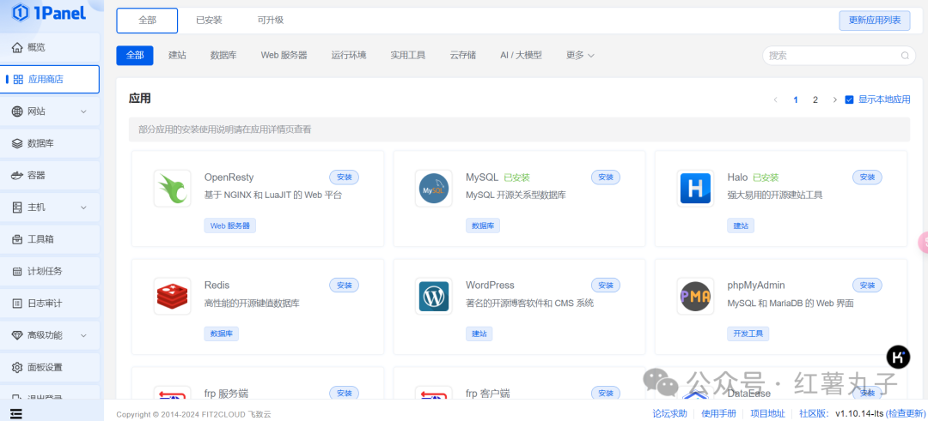This screenshot has height=421, width=928.
Task: Filter apps by Web 服务器 category
Action: tap(284, 55)
